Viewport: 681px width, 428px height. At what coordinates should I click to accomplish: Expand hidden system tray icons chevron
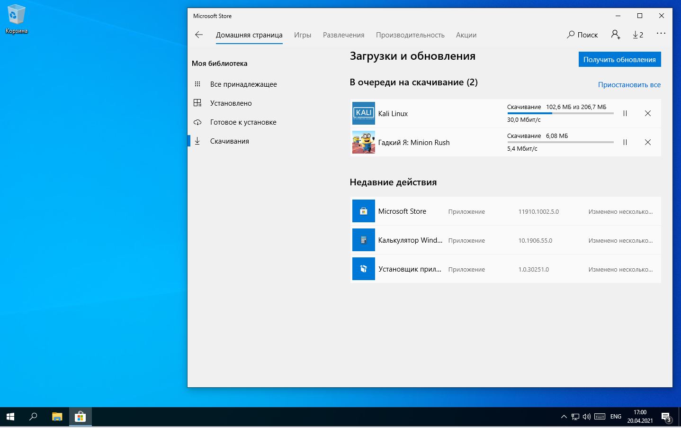(564, 417)
